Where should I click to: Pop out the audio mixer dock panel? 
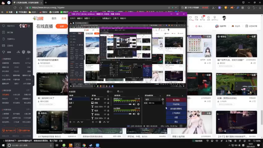(x=138, y=95)
